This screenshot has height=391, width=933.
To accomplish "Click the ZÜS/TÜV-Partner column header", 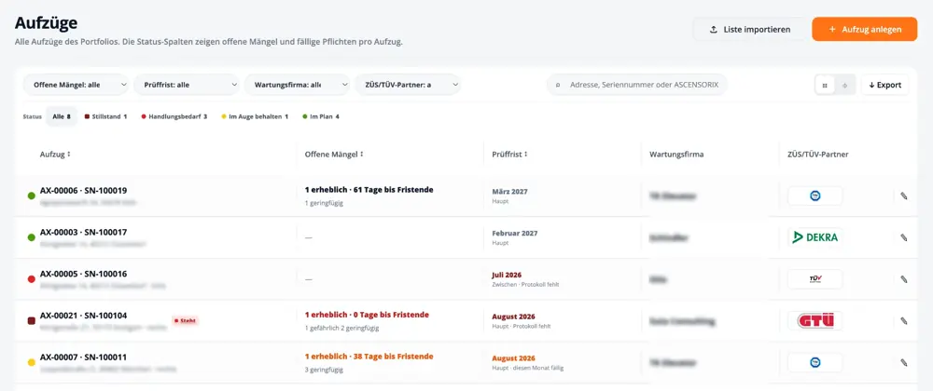I will (817, 155).
